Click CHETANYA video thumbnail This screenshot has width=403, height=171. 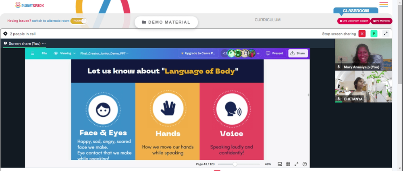tap(364, 87)
